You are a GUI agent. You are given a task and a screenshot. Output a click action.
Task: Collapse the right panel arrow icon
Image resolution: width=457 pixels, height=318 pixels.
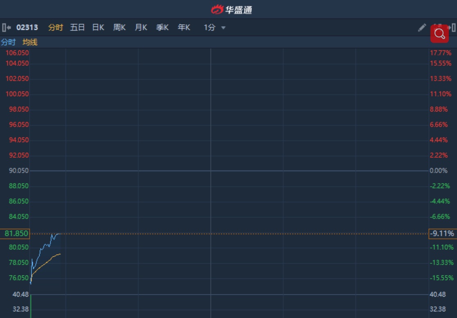[452, 28]
